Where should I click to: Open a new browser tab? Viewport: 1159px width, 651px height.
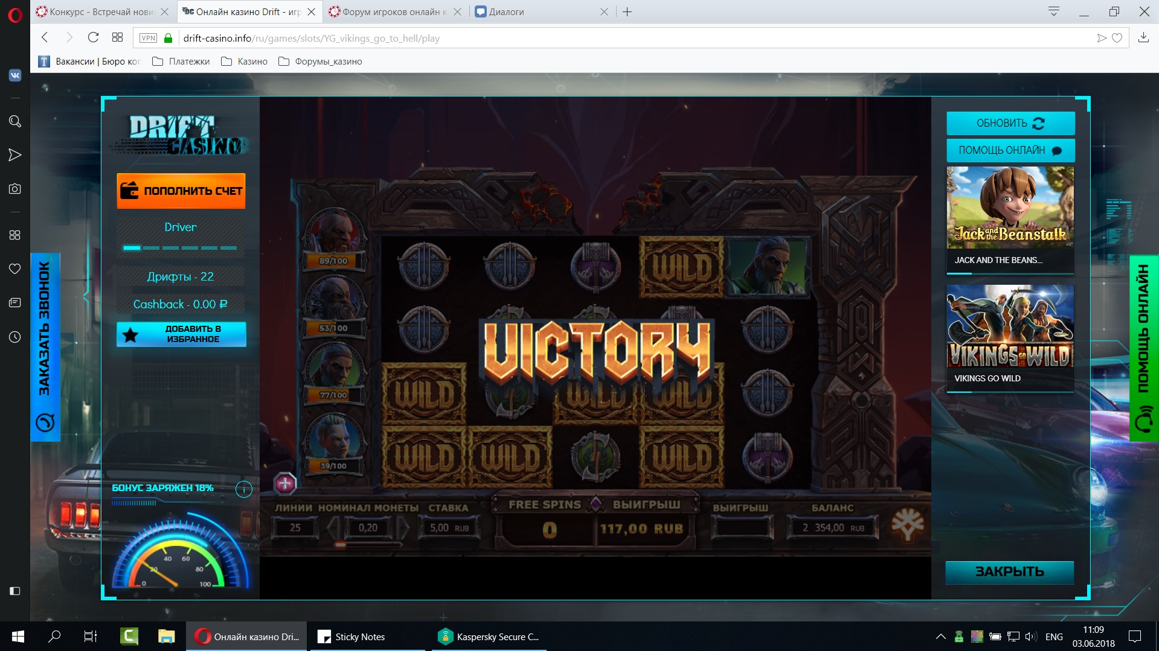(628, 11)
